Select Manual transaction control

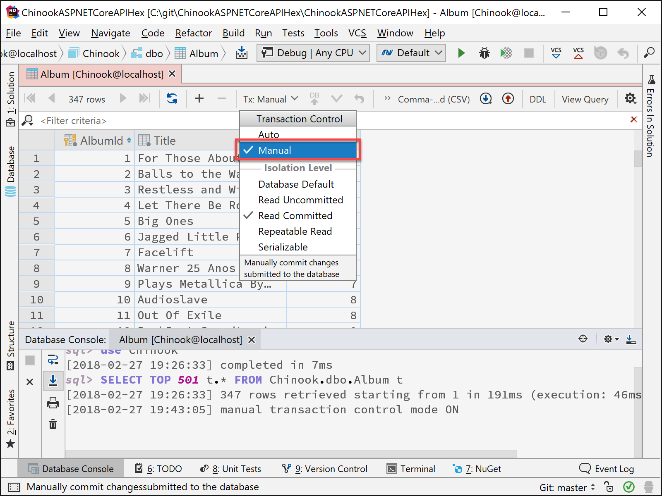click(x=298, y=150)
